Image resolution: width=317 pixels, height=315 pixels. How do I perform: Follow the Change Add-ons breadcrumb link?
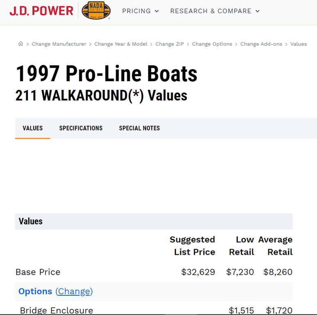(x=261, y=44)
